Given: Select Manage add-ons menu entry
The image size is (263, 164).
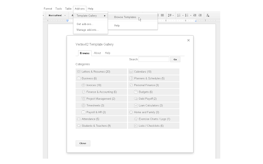Looking at the screenshot, I should click(x=90, y=30).
